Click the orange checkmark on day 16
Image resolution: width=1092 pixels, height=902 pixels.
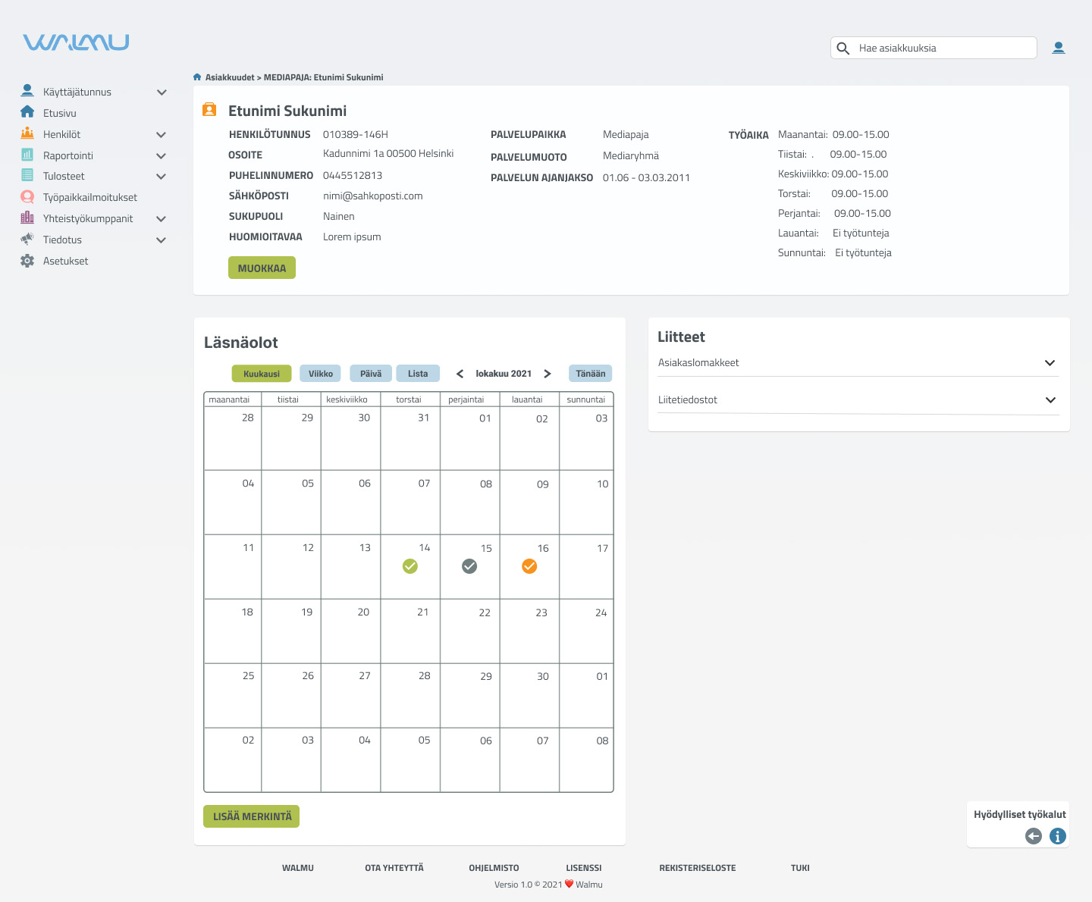529,566
